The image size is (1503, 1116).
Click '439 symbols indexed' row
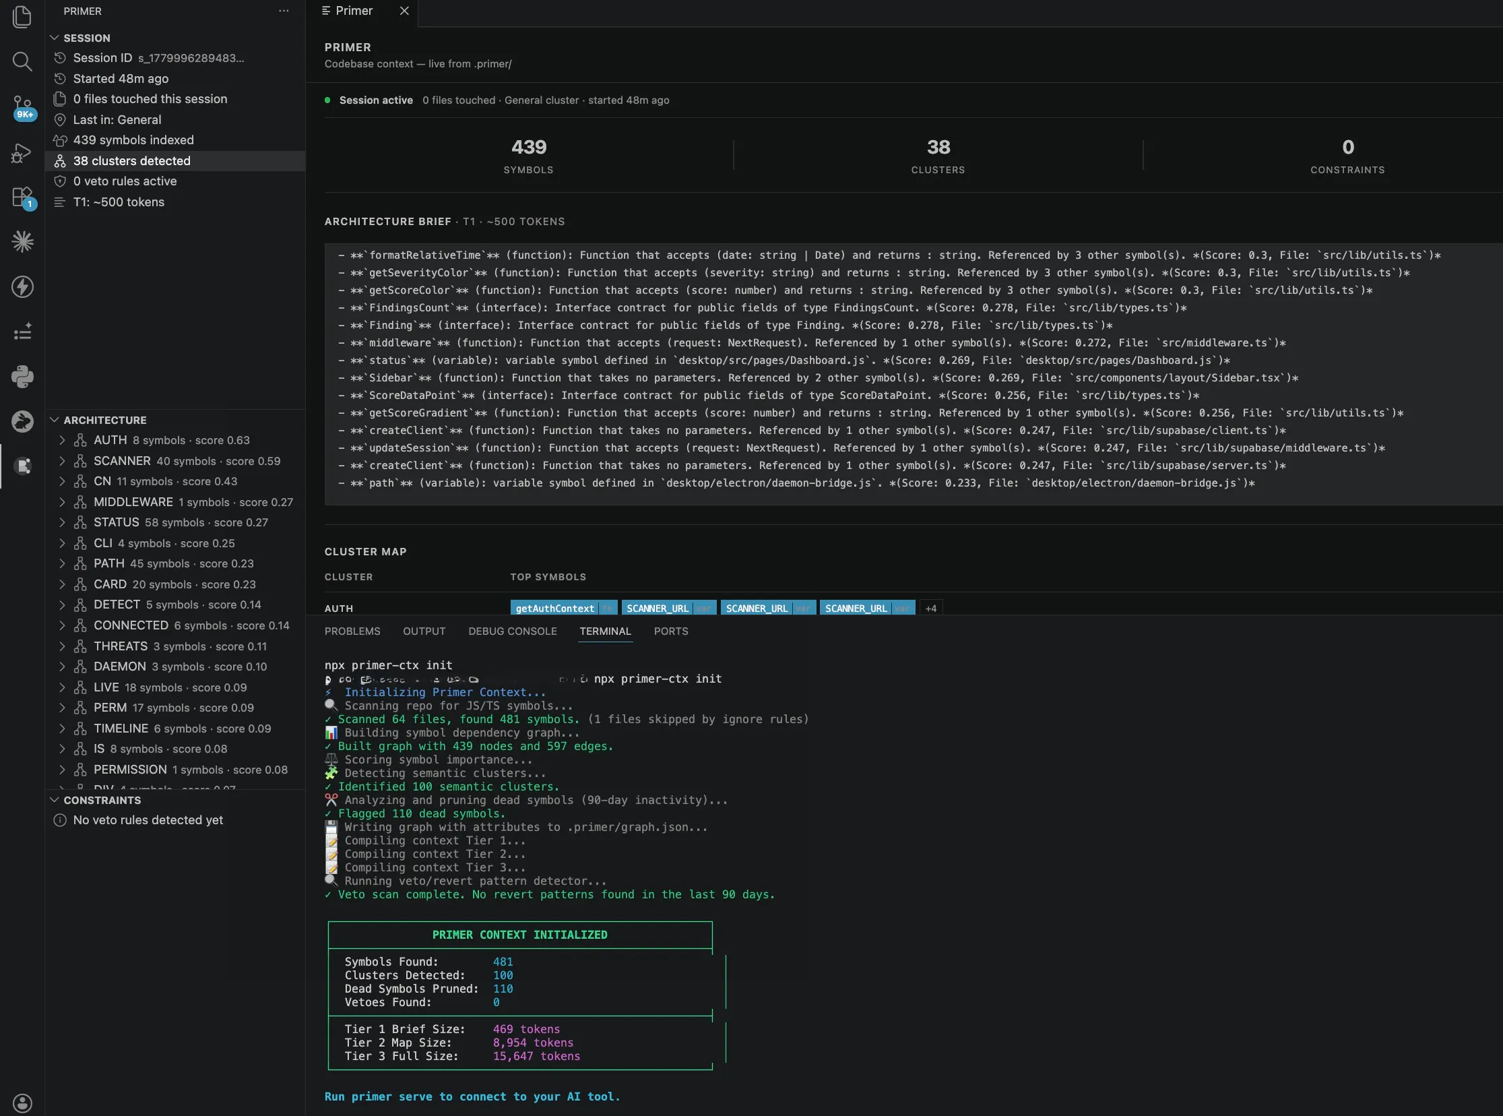[x=176, y=140]
